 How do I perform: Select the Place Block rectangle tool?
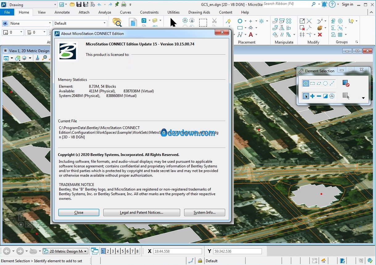(x=240, y=28)
